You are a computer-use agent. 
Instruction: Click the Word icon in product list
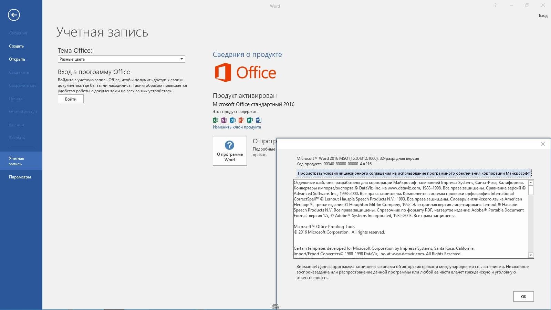click(258, 120)
